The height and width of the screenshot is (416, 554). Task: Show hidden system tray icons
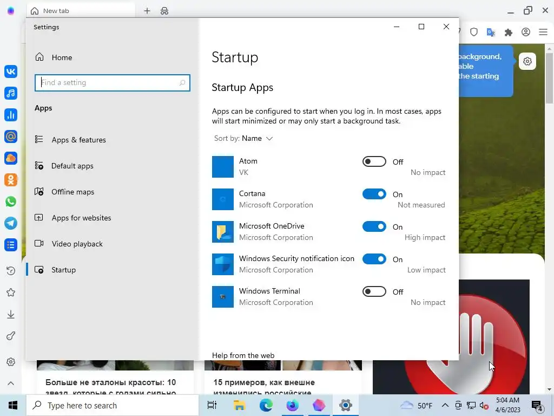point(445,405)
